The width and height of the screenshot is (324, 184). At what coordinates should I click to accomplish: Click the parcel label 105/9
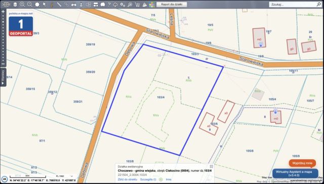click(x=296, y=156)
